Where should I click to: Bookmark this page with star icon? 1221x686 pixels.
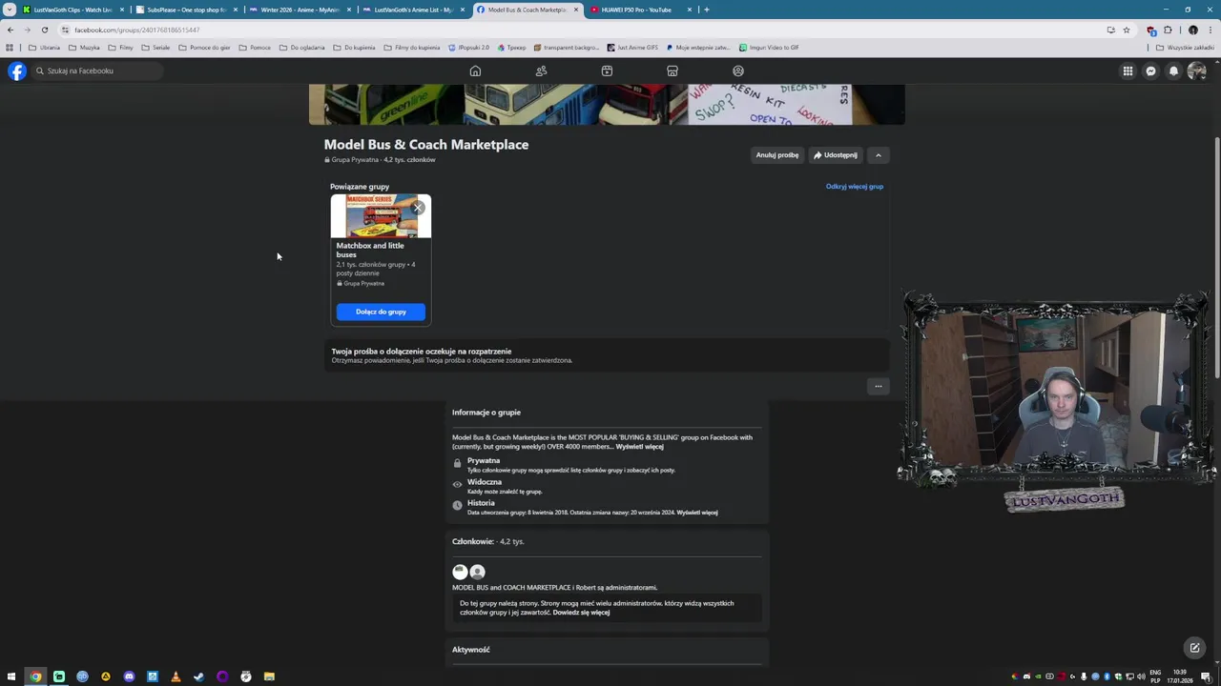pyautogui.click(x=1127, y=30)
